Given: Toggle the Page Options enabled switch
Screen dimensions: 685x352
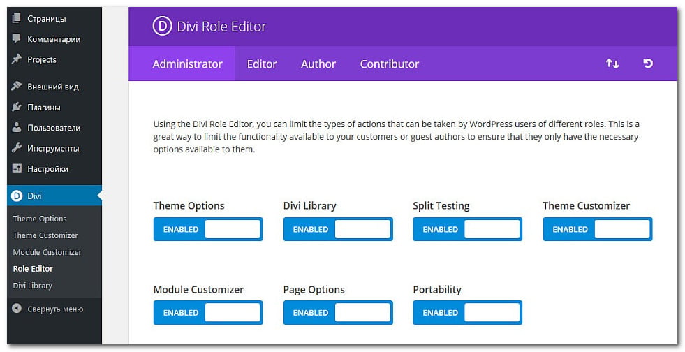Looking at the screenshot, I should [338, 313].
